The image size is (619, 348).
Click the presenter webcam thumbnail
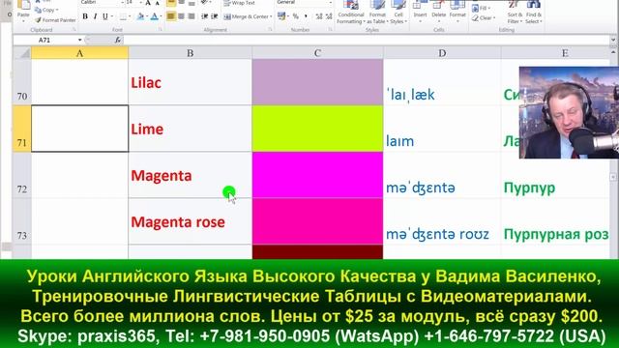pos(569,112)
